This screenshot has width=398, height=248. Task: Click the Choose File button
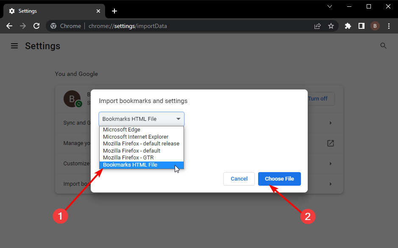coord(279,179)
